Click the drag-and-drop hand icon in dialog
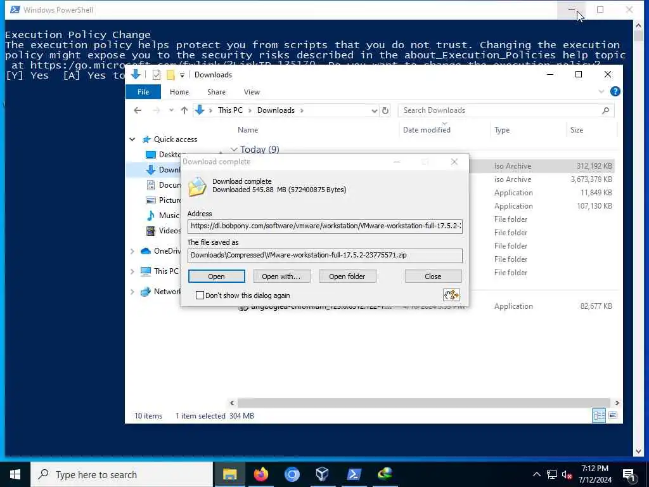 pos(451,295)
